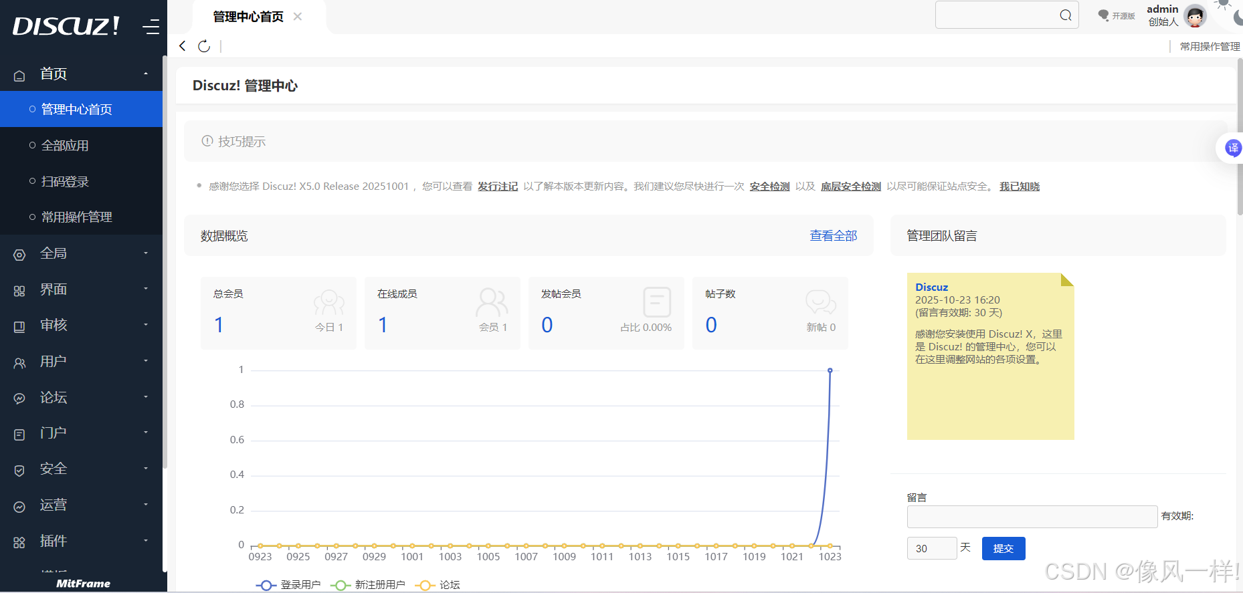Click the translate floating badge icon
Image resolution: width=1243 pixels, height=593 pixels.
point(1232,148)
